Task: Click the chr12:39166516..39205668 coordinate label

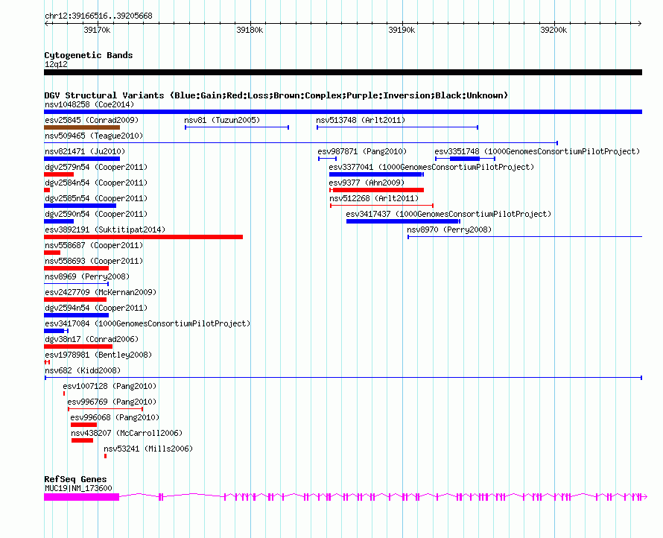Action: pyautogui.click(x=98, y=16)
